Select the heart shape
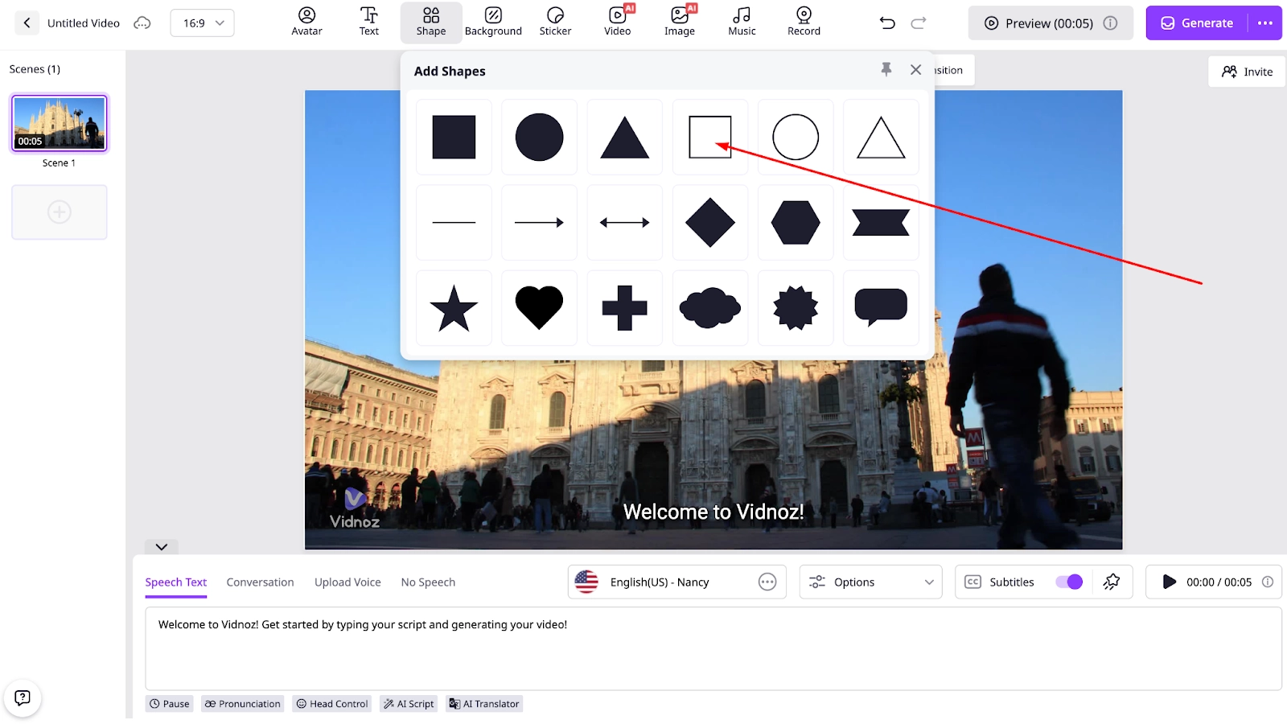 click(539, 307)
